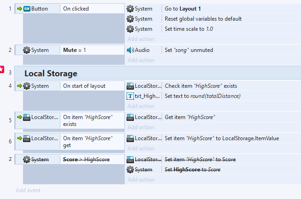301x199 pixels.
Task: Select the 'Set item HighScore to LocalStorage.ItemValue' action
Action: coord(221,138)
